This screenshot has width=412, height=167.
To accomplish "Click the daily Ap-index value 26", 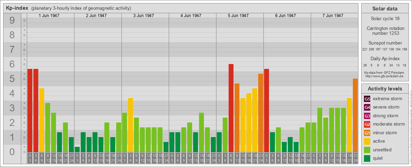I will tap(365, 65).
